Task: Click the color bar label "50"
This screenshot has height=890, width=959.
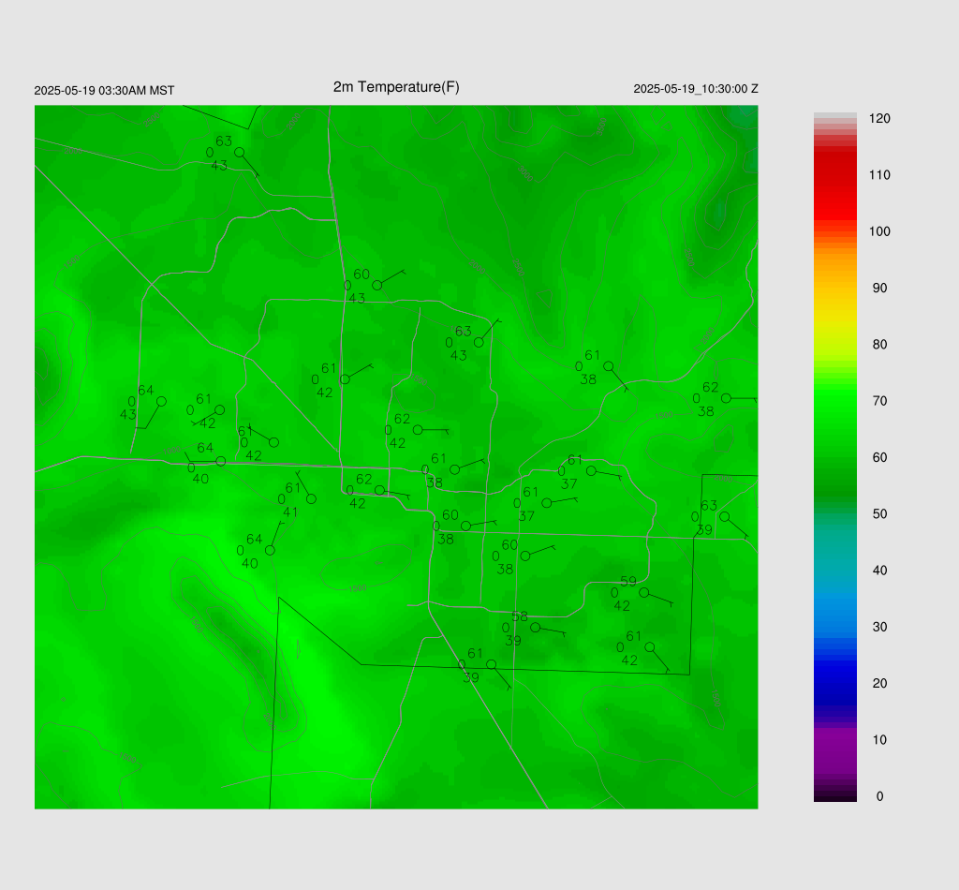Action: tap(879, 513)
